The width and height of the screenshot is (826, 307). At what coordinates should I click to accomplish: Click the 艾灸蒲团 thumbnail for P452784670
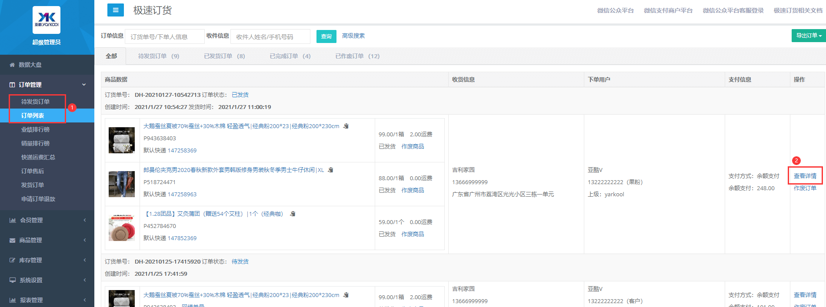(x=122, y=228)
